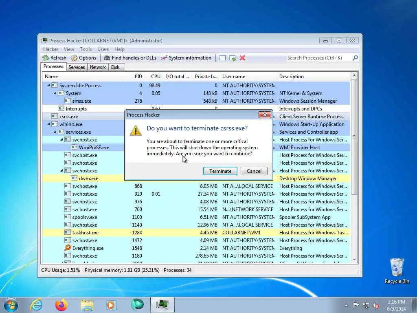Collapse the services.exe tree node

(x=55, y=132)
